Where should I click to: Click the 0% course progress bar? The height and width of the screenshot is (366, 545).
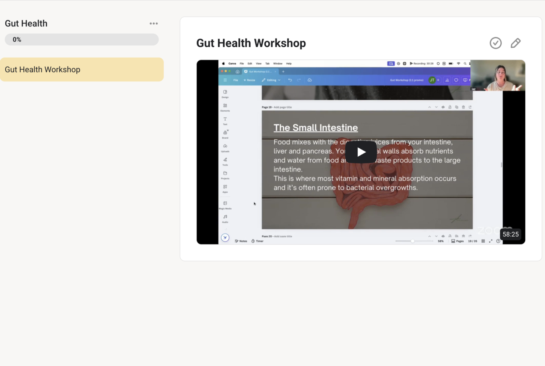[82, 40]
